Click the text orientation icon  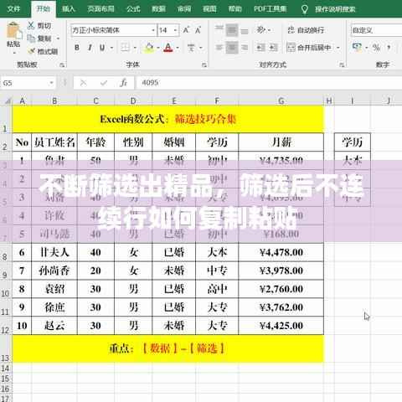click(261, 29)
